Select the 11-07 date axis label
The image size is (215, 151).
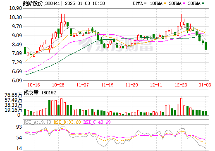[83, 85]
